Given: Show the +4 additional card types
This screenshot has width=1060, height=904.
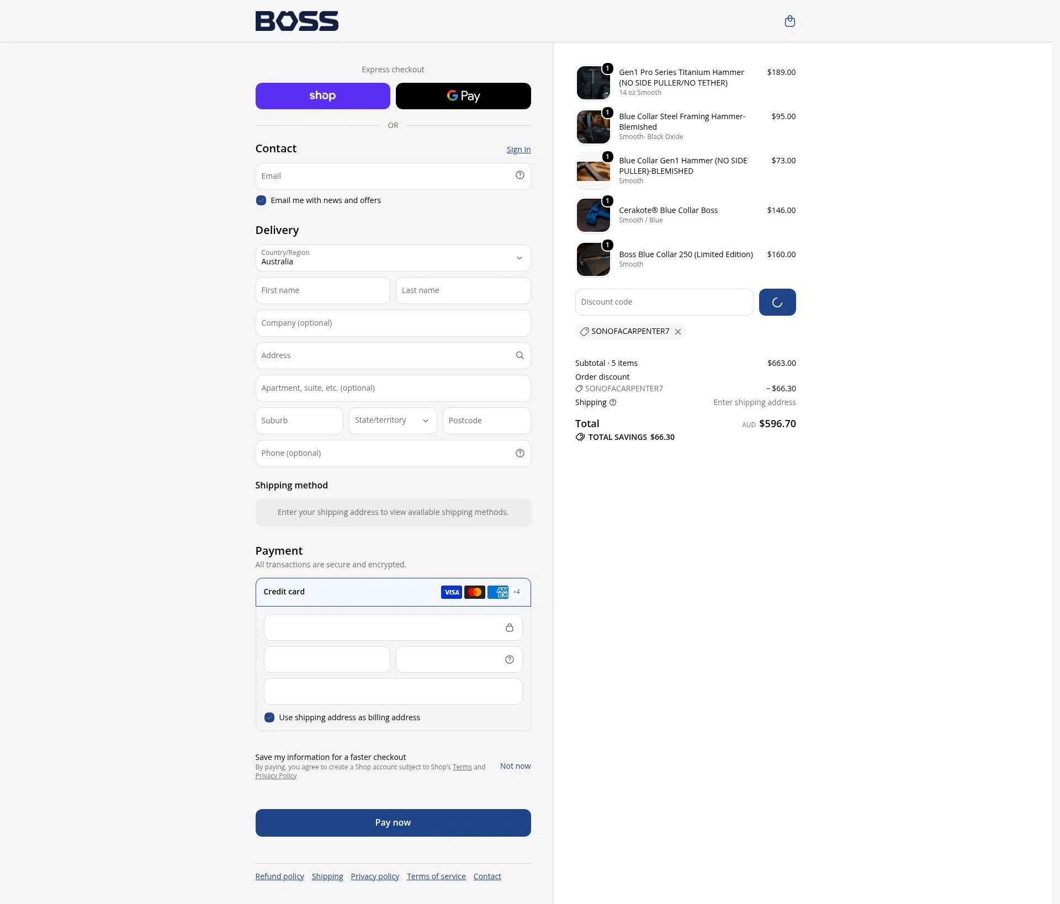Looking at the screenshot, I should coord(517,592).
